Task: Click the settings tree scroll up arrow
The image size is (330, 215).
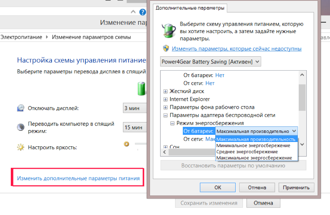Action: click(x=302, y=75)
